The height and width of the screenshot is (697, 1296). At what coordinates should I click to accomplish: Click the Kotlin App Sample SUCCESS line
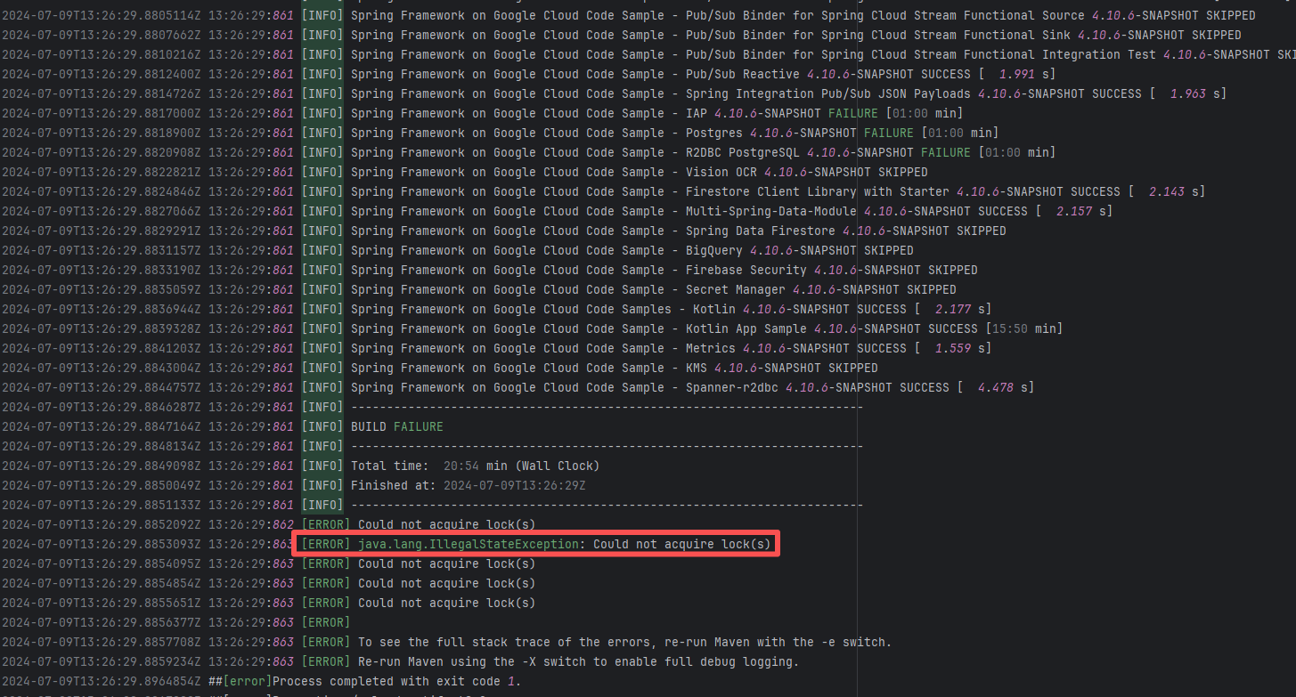(x=706, y=328)
